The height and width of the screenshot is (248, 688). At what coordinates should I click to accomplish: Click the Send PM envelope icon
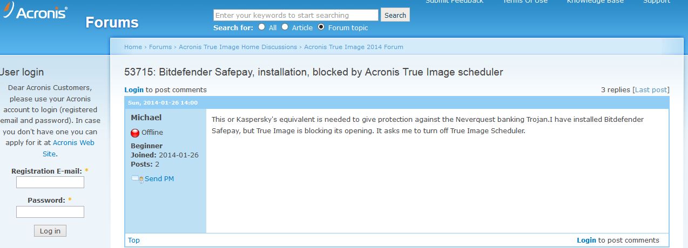click(137, 179)
